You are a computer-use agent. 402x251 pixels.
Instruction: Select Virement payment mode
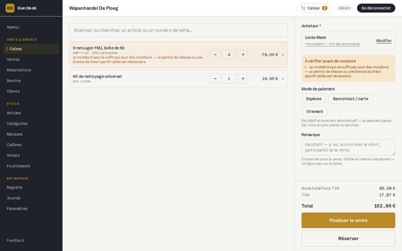point(315,112)
